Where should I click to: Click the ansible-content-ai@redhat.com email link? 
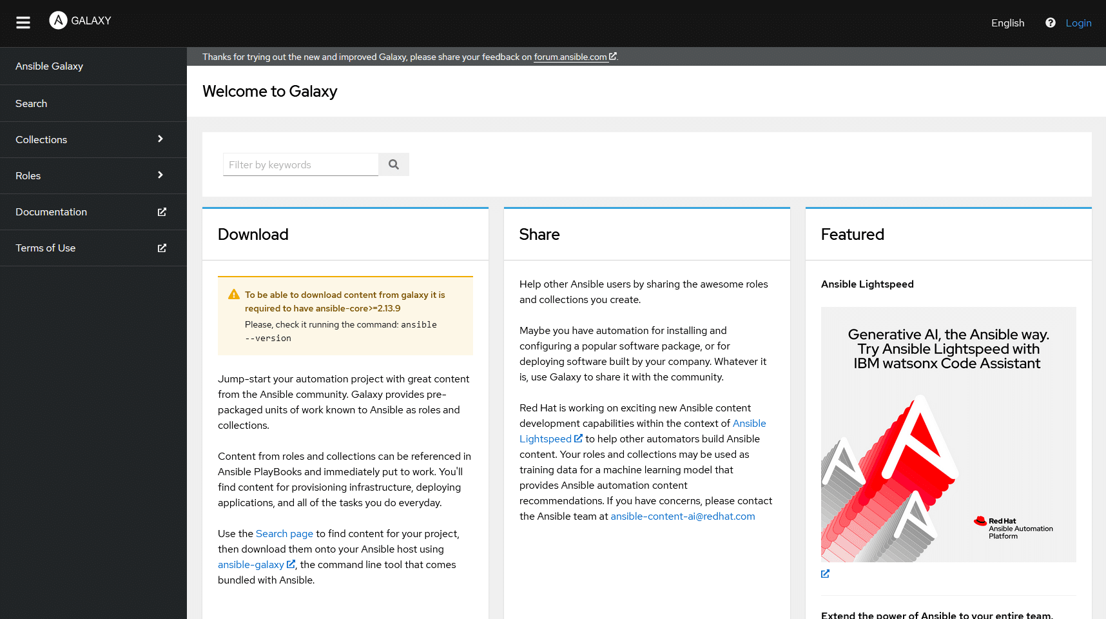(683, 516)
